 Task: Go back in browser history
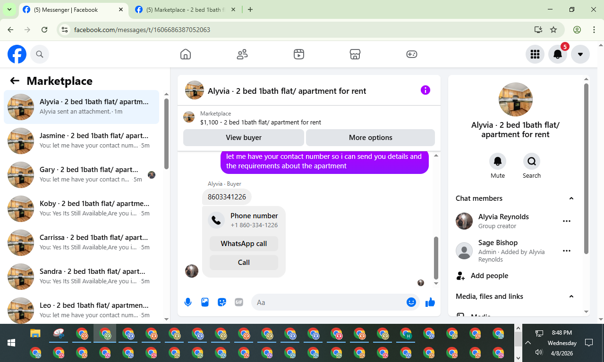click(10, 30)
